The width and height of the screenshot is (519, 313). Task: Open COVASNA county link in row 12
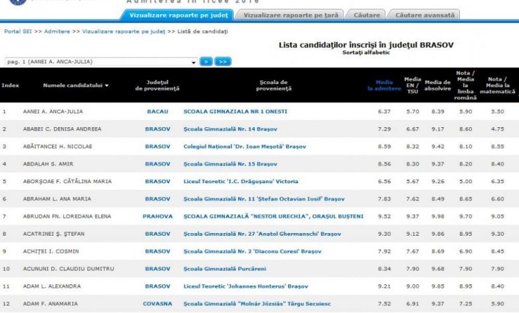click(158, 304)
